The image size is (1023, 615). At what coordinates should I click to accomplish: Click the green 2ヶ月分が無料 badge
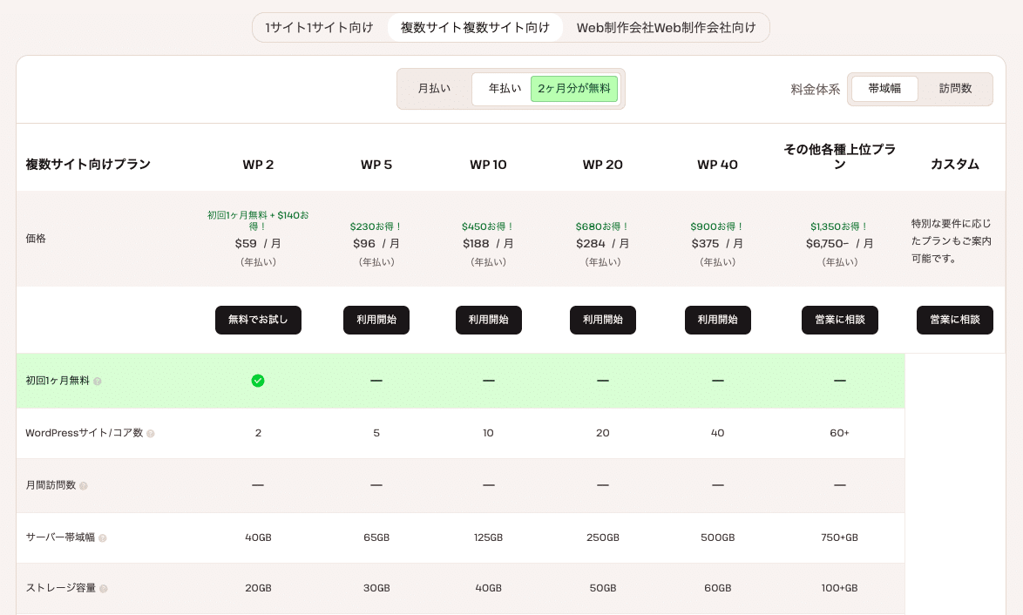click(x=574, y=88)
